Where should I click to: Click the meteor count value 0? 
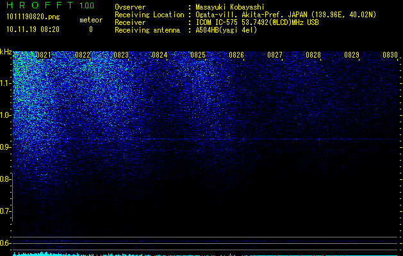click(91, 29)
